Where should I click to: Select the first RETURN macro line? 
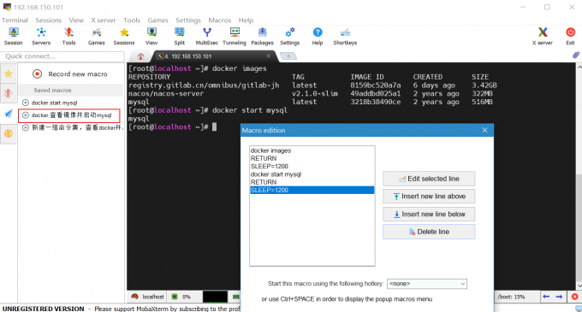pyautogui.click(x=312, y=158)
